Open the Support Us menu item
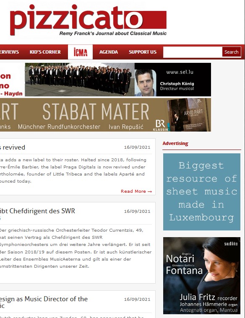The image size is (245, 318). click(143, 52)
